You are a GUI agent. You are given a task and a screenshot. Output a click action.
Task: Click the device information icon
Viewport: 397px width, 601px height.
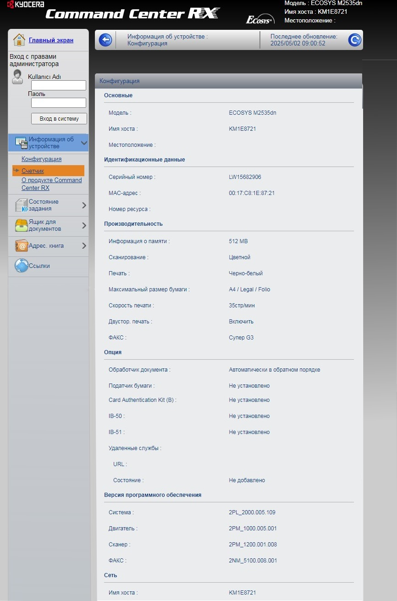(x=21, y=143)
